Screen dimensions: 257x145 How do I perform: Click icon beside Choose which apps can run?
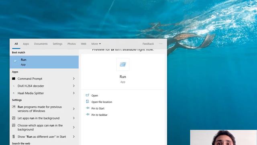(14, 125)
